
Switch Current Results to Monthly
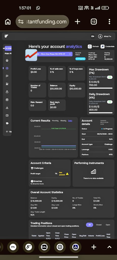[x=55, y=121]
